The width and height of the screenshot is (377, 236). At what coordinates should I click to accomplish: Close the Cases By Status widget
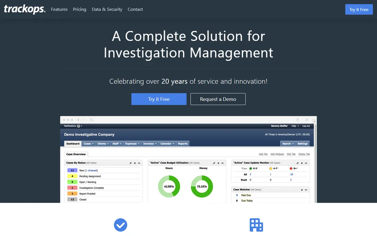click(x=135, y=163)
